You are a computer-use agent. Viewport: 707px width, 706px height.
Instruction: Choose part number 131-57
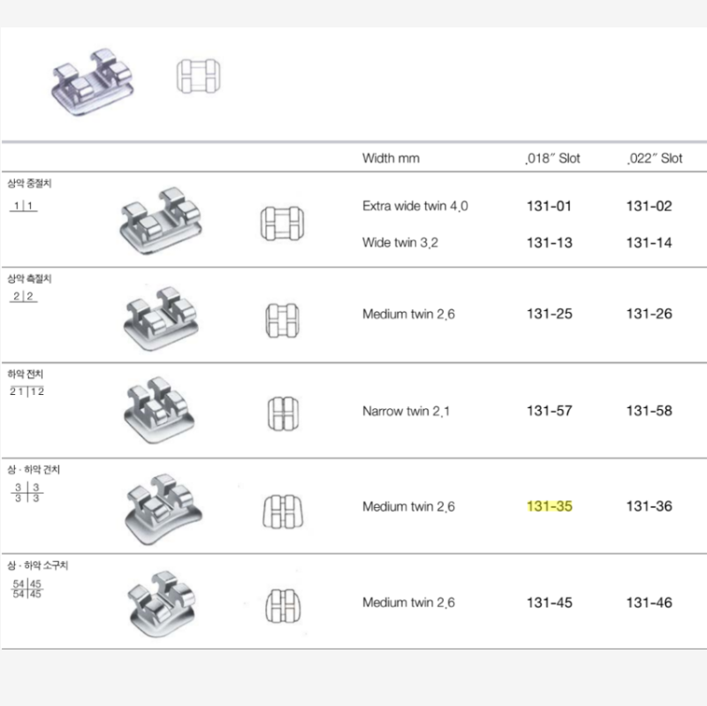pos(550,411)
